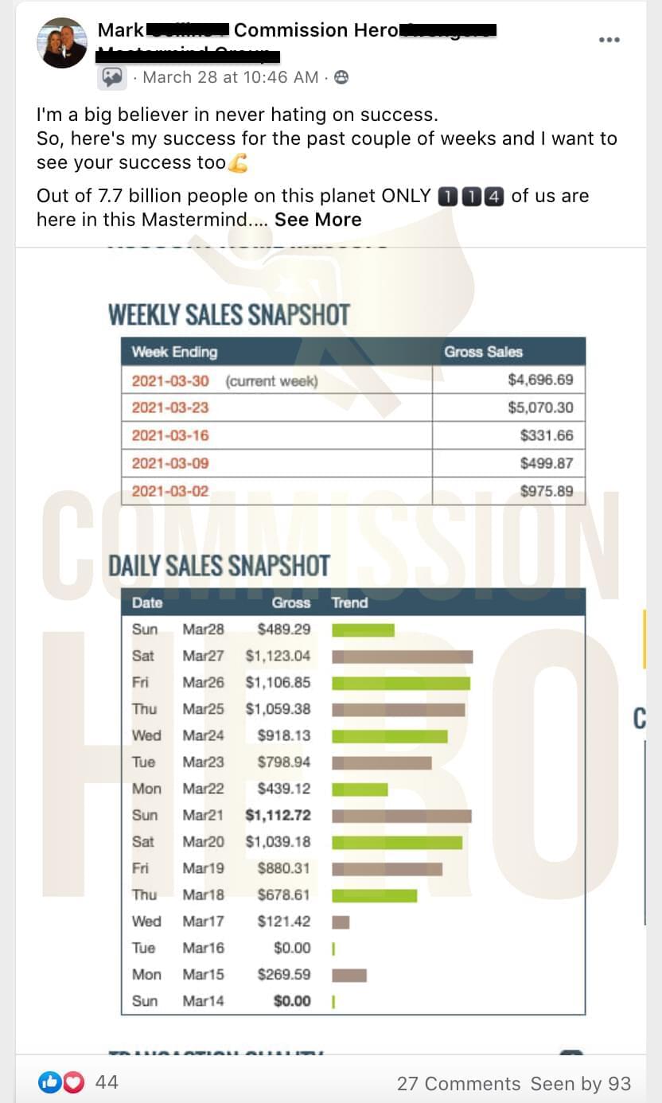This screenshot has height=1103, width=662.
Task: Click the group post chat icon
Action: point(111,77)
